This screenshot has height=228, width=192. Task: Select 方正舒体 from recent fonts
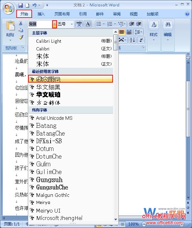pyautogui.click(x=71, y=102)
